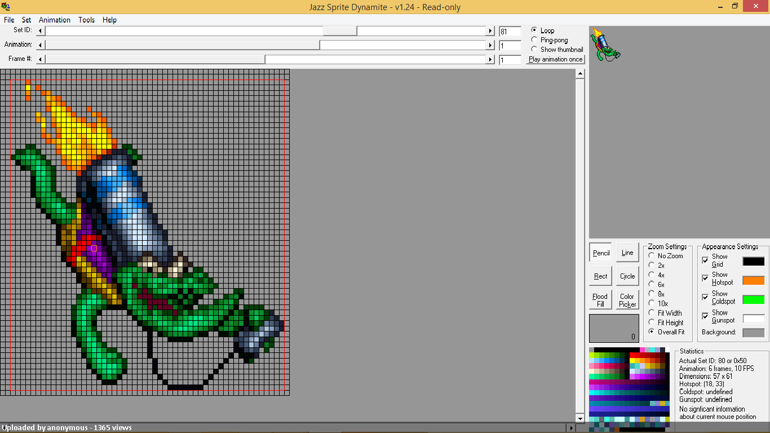Open the Tools menu
This screenshot has height=433, width=770.
87,20
